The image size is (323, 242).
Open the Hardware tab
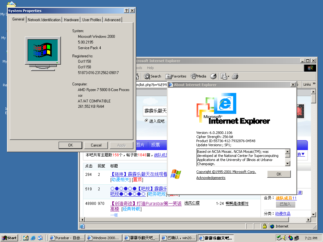point(71,20)
